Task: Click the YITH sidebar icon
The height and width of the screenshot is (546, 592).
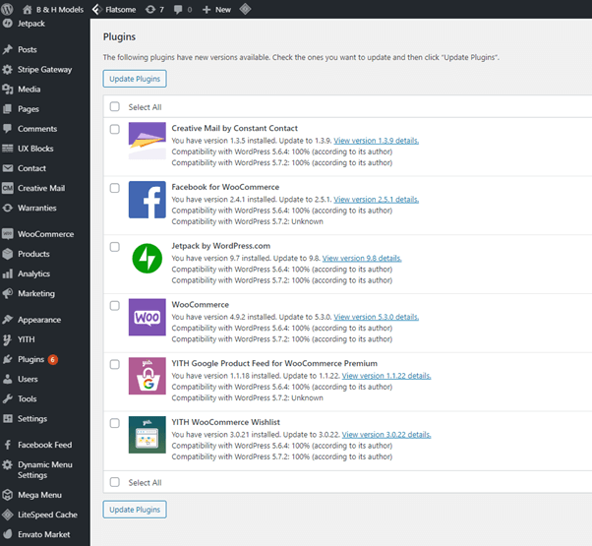Action: (8, 339)
